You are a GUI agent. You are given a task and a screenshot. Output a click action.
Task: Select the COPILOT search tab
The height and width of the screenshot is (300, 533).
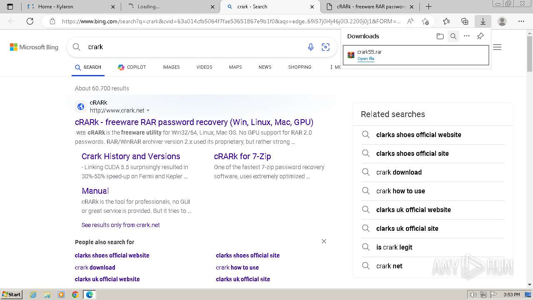[x=132, y=67]
